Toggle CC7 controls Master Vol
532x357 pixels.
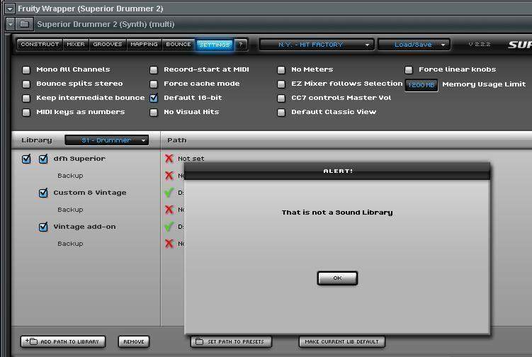[x=281, y=98]
